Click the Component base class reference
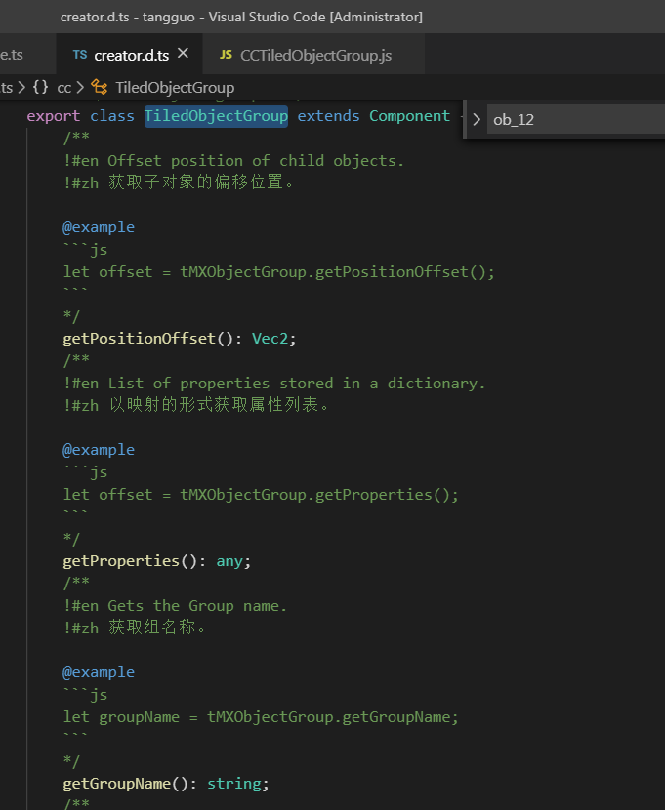 coord(409,116)
